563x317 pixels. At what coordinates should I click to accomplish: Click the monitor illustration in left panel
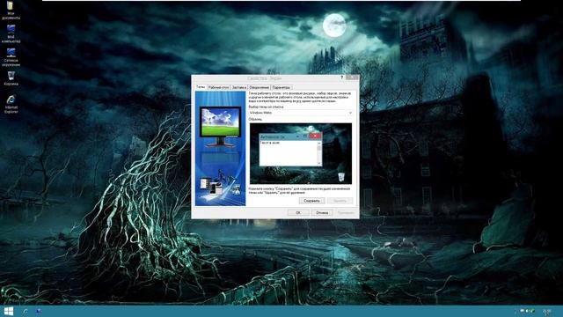(x=220, y=126)
